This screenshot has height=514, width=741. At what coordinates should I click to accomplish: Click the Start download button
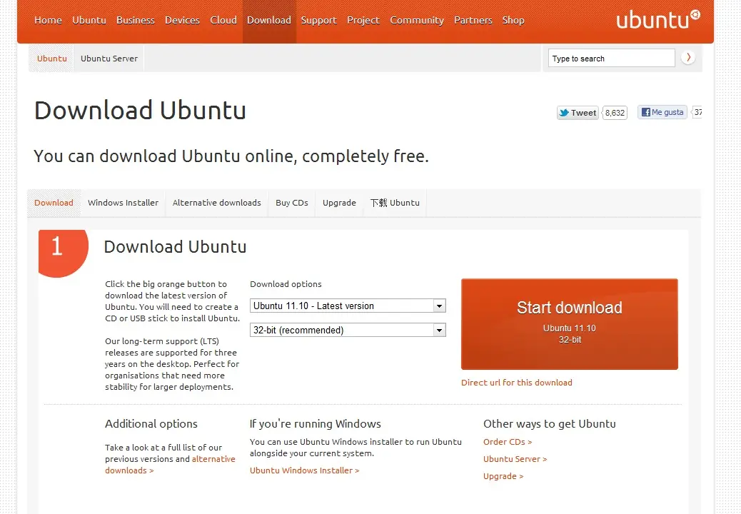570,324
